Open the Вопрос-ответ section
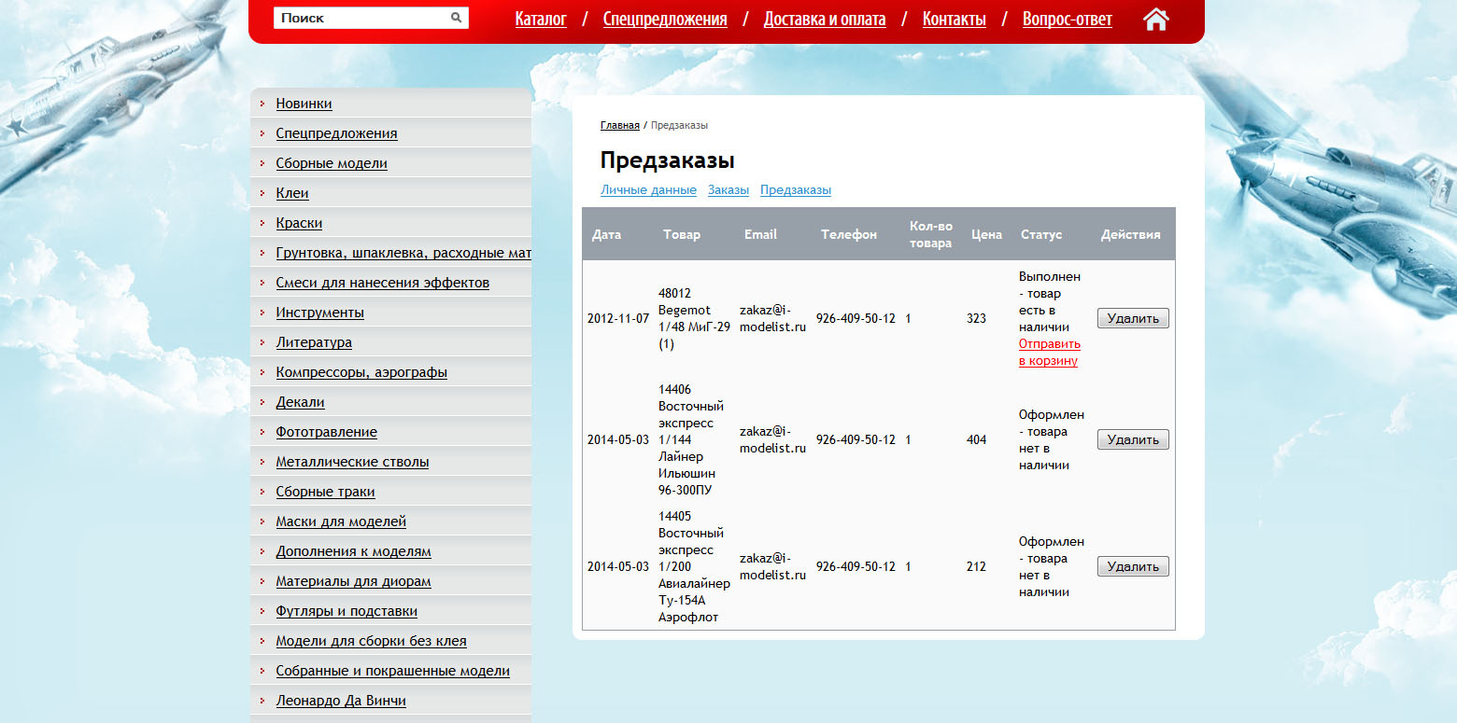 point(1067,19)
